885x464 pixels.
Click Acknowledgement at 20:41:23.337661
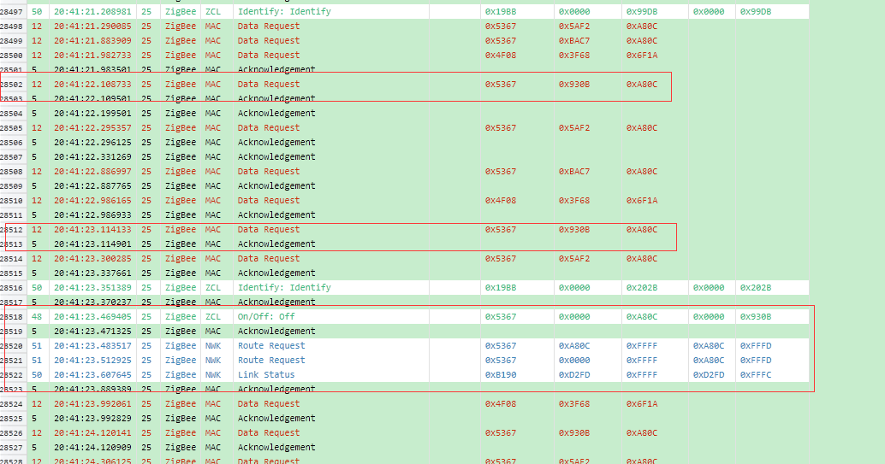(276, 273)
